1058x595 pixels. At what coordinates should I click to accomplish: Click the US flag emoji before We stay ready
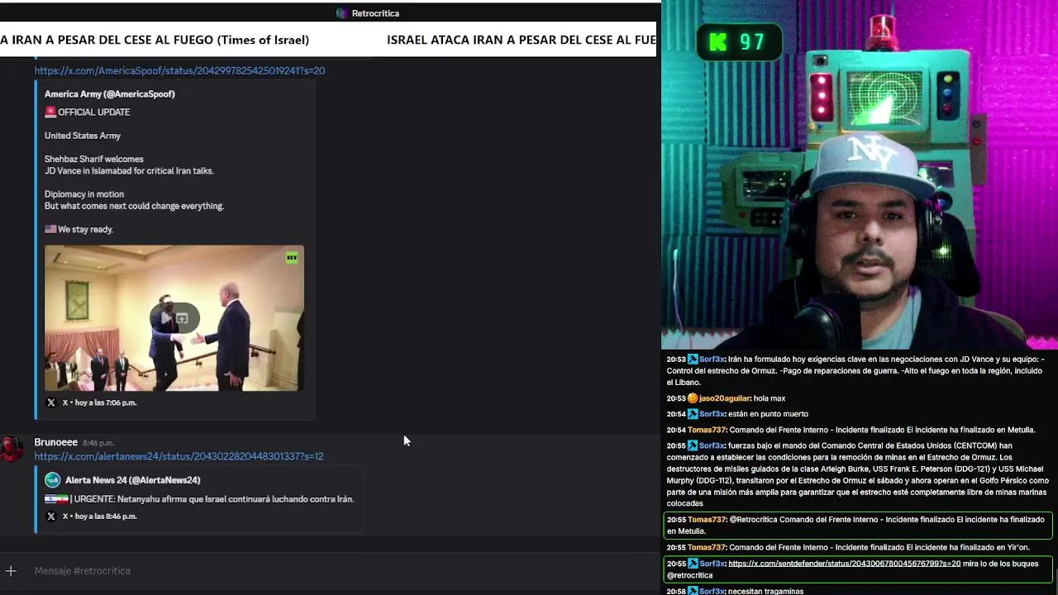50,230
